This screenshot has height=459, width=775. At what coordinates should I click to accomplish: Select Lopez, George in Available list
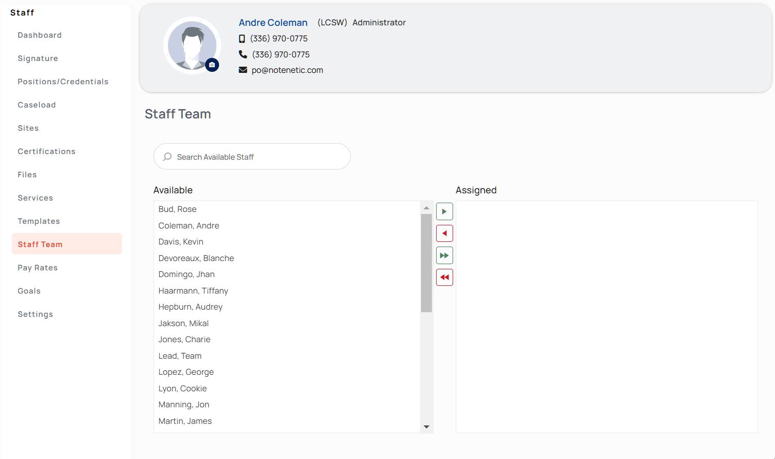tap(287, 372)
